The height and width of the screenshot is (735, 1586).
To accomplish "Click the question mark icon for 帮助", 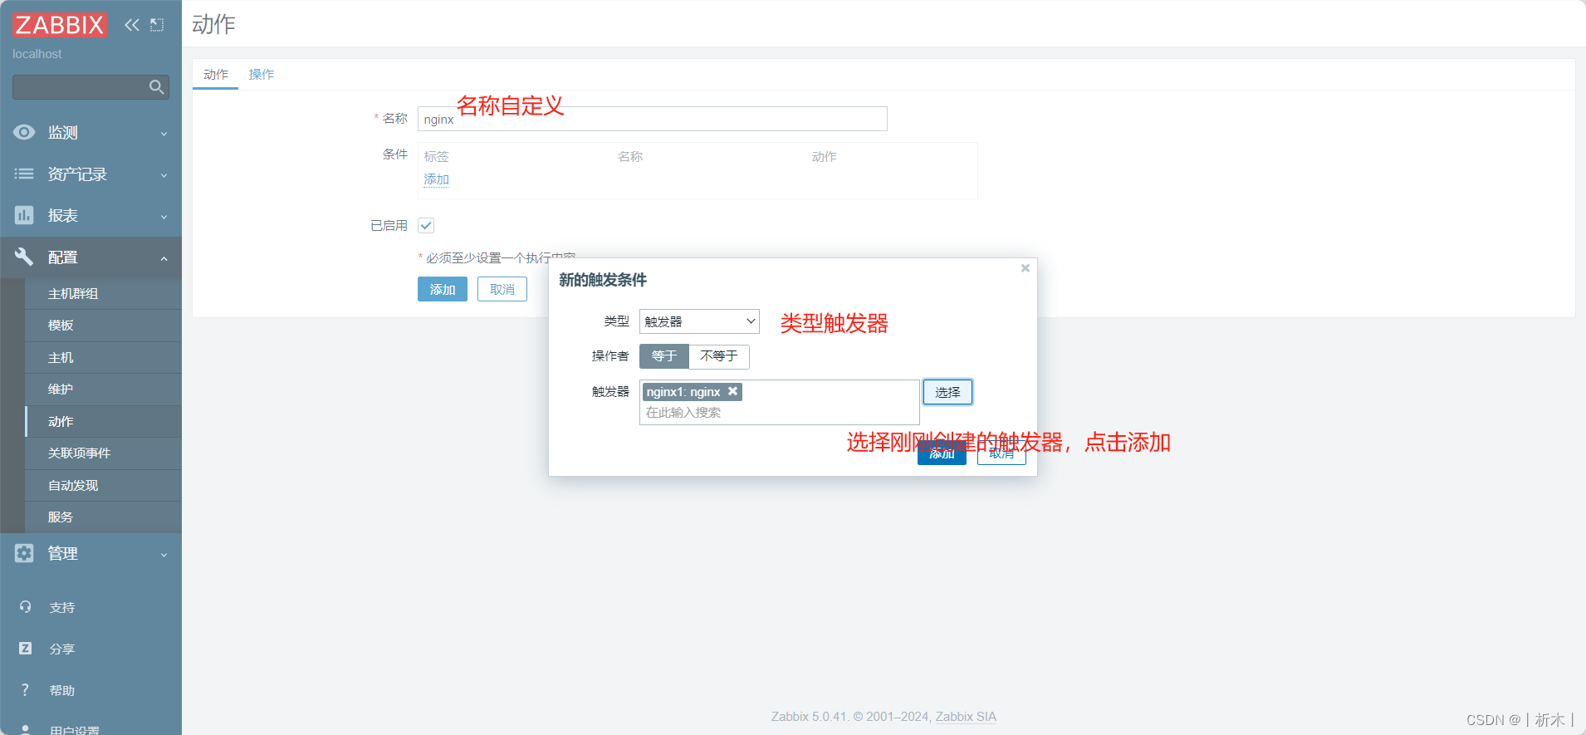I will pos(25,690).
